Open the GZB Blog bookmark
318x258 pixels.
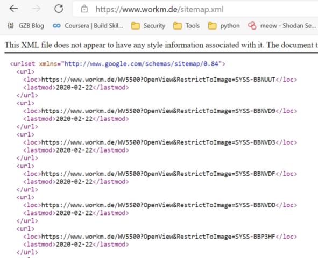(x=25, y=26)
